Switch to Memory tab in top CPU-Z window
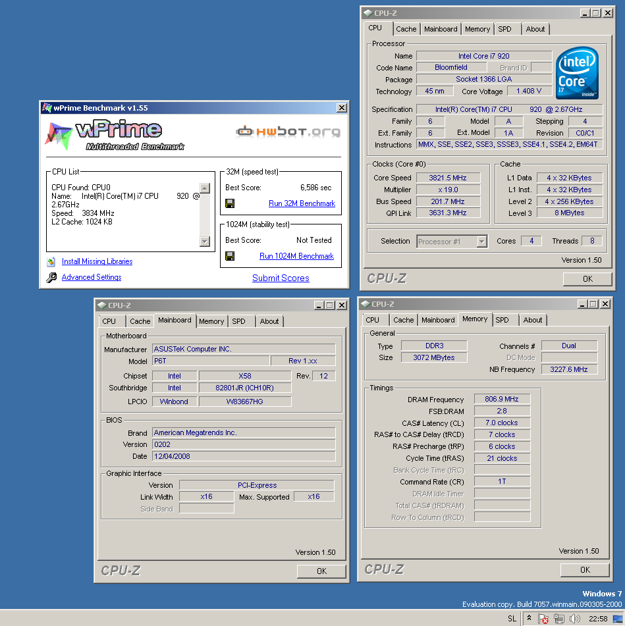Viewport: 625px width, 626px height. [477, 29]
